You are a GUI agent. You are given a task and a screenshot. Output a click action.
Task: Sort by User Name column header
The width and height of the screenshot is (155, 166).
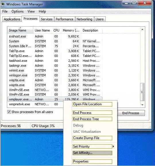click(x=42, y=30)
